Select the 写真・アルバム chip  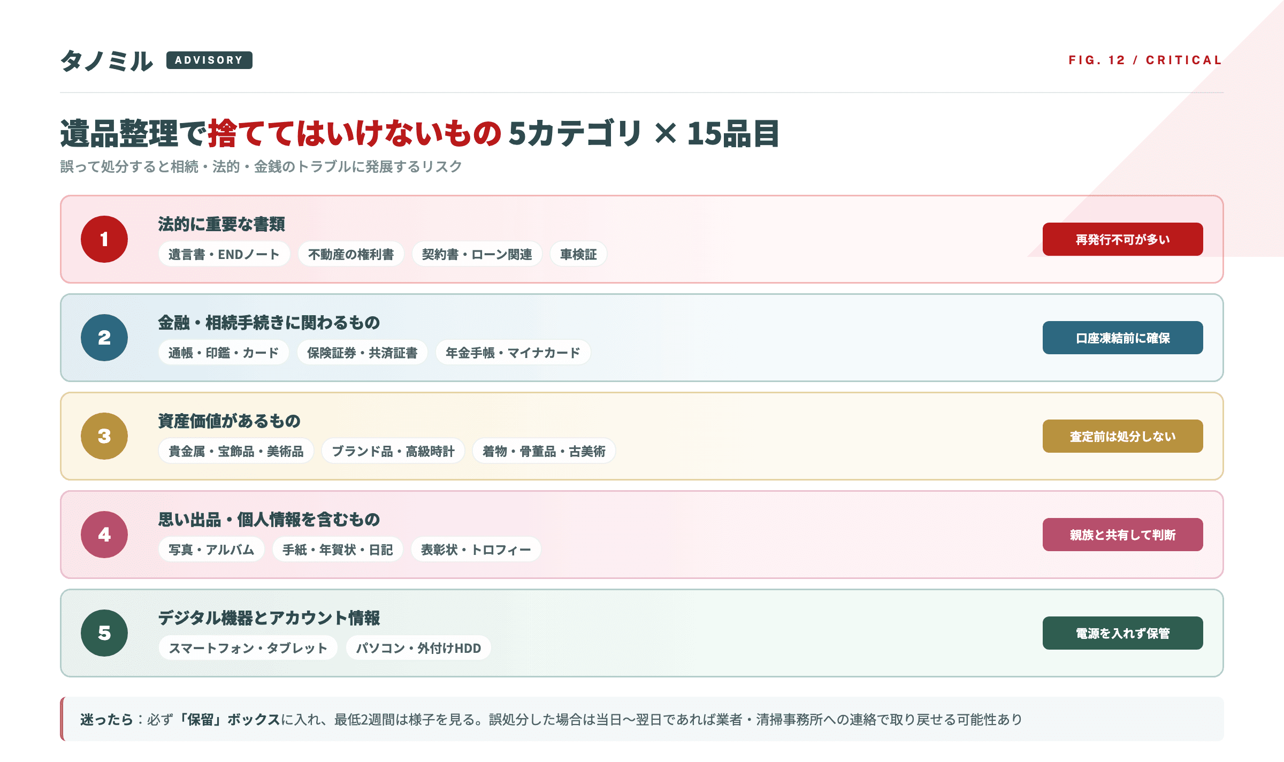(x=211, y=550)
